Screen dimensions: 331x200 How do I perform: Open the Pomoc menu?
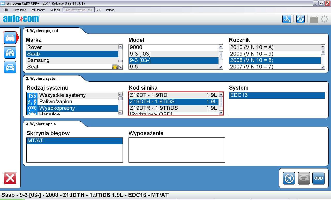coord(110,10)
